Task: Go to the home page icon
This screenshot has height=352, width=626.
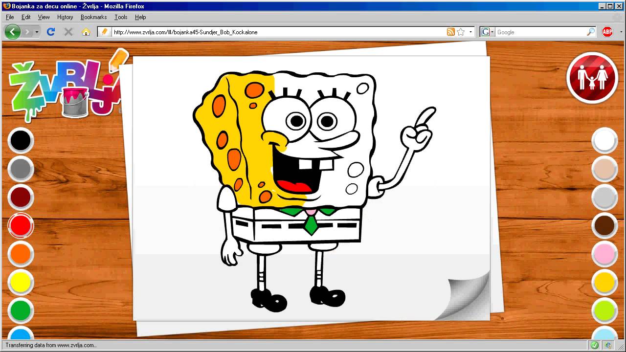Action: 86,32
